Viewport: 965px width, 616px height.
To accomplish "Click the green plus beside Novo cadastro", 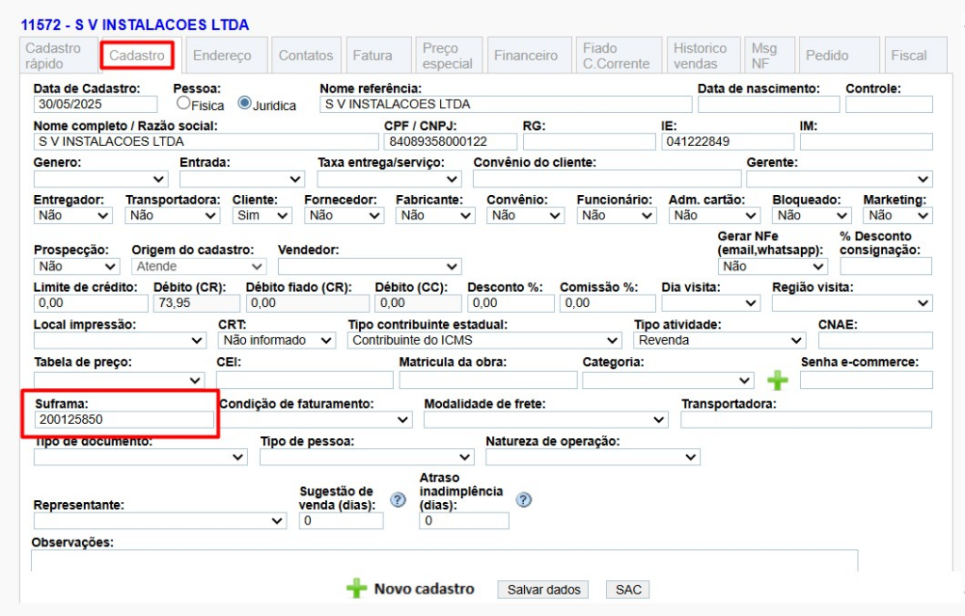I will tap(357, 589).
